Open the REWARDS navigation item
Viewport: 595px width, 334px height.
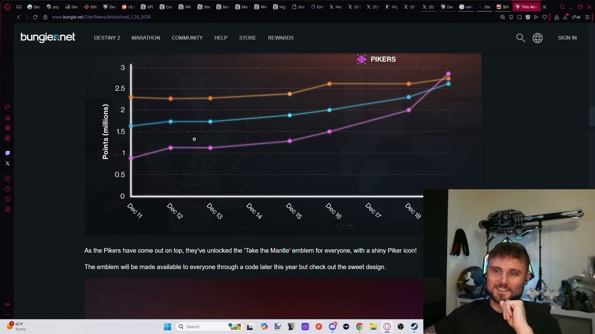(281, 38)
